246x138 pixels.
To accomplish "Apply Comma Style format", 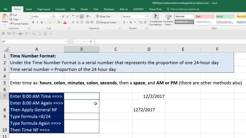I will (135, 22).
